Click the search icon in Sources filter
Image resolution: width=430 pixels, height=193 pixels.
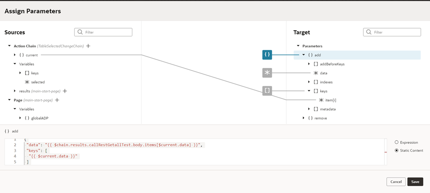tap(80, 32)
